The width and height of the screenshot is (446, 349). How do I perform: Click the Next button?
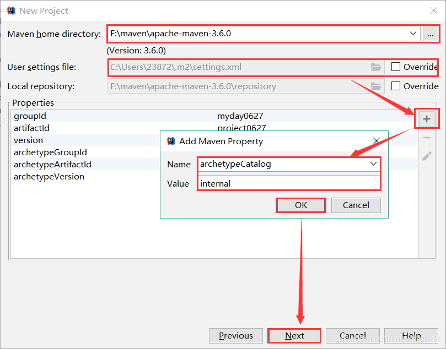pyautogui.click(x=294, y=336)
